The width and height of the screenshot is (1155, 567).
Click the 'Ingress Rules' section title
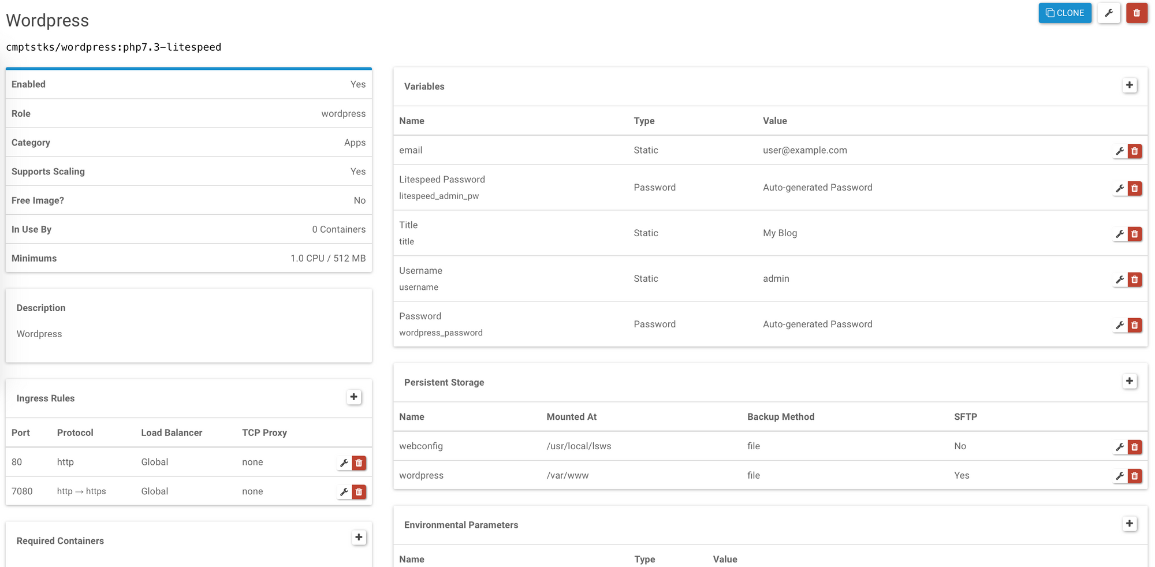46,398
